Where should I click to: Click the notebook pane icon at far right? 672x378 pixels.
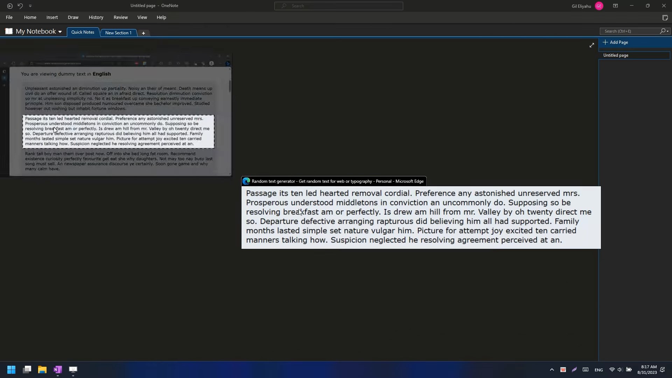click(x=665, y=17)
